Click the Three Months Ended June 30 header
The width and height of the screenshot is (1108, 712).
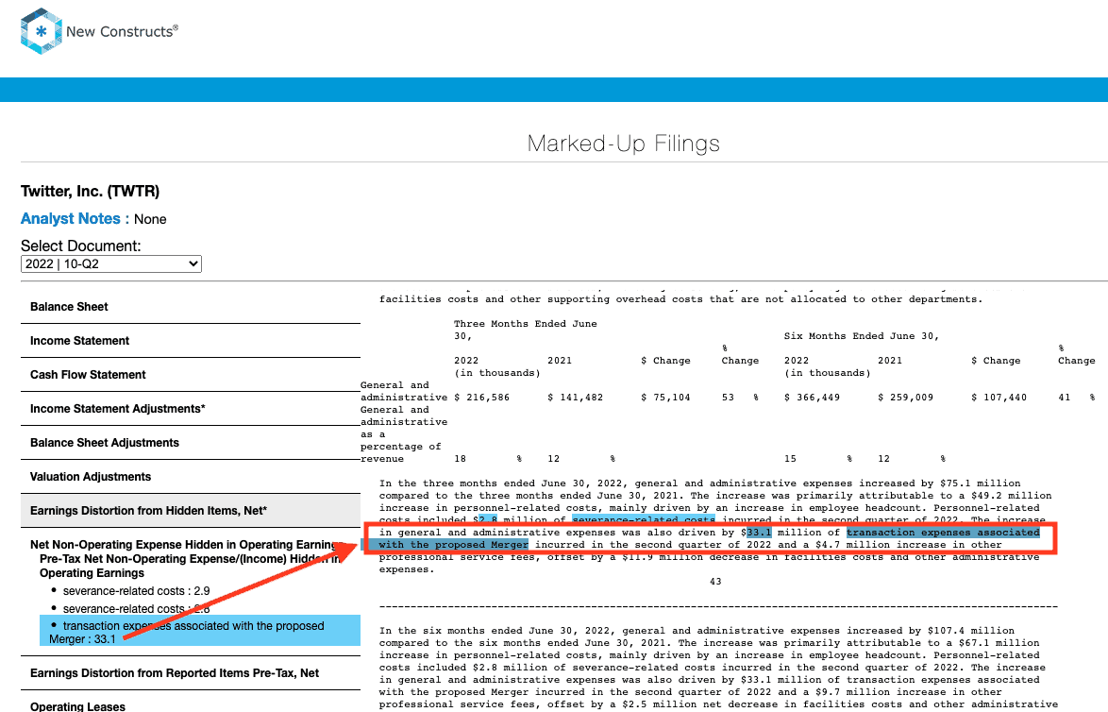525,330
